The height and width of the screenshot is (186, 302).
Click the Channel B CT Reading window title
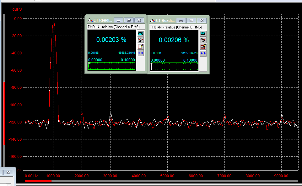pyautogui.click(x=165, y=21)
